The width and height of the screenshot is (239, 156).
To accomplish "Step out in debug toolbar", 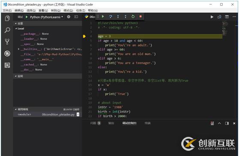I will (x=125, y=16).
